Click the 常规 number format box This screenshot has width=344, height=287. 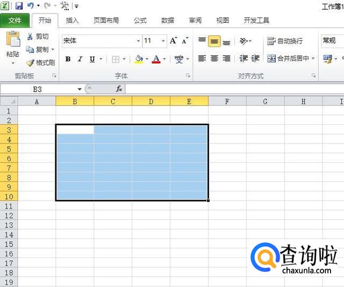tap(333, 41)
